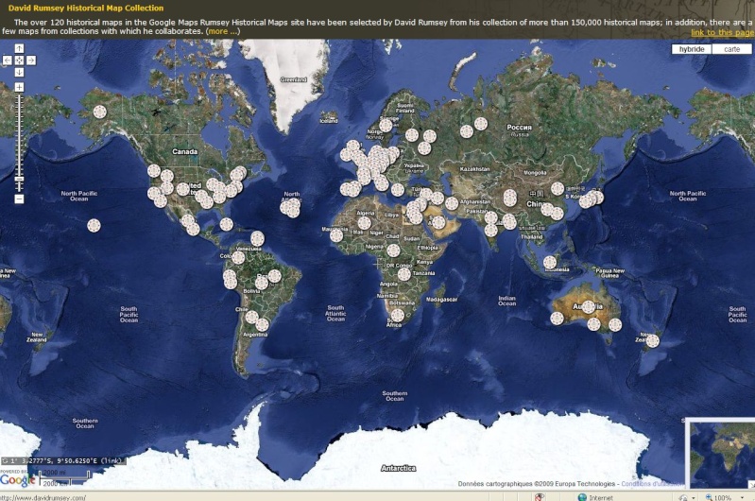This screenshot has width=755, height=501.
Task: Click the http://www.davidrumsey.com/ status bar text
Action: coord(43,497)
